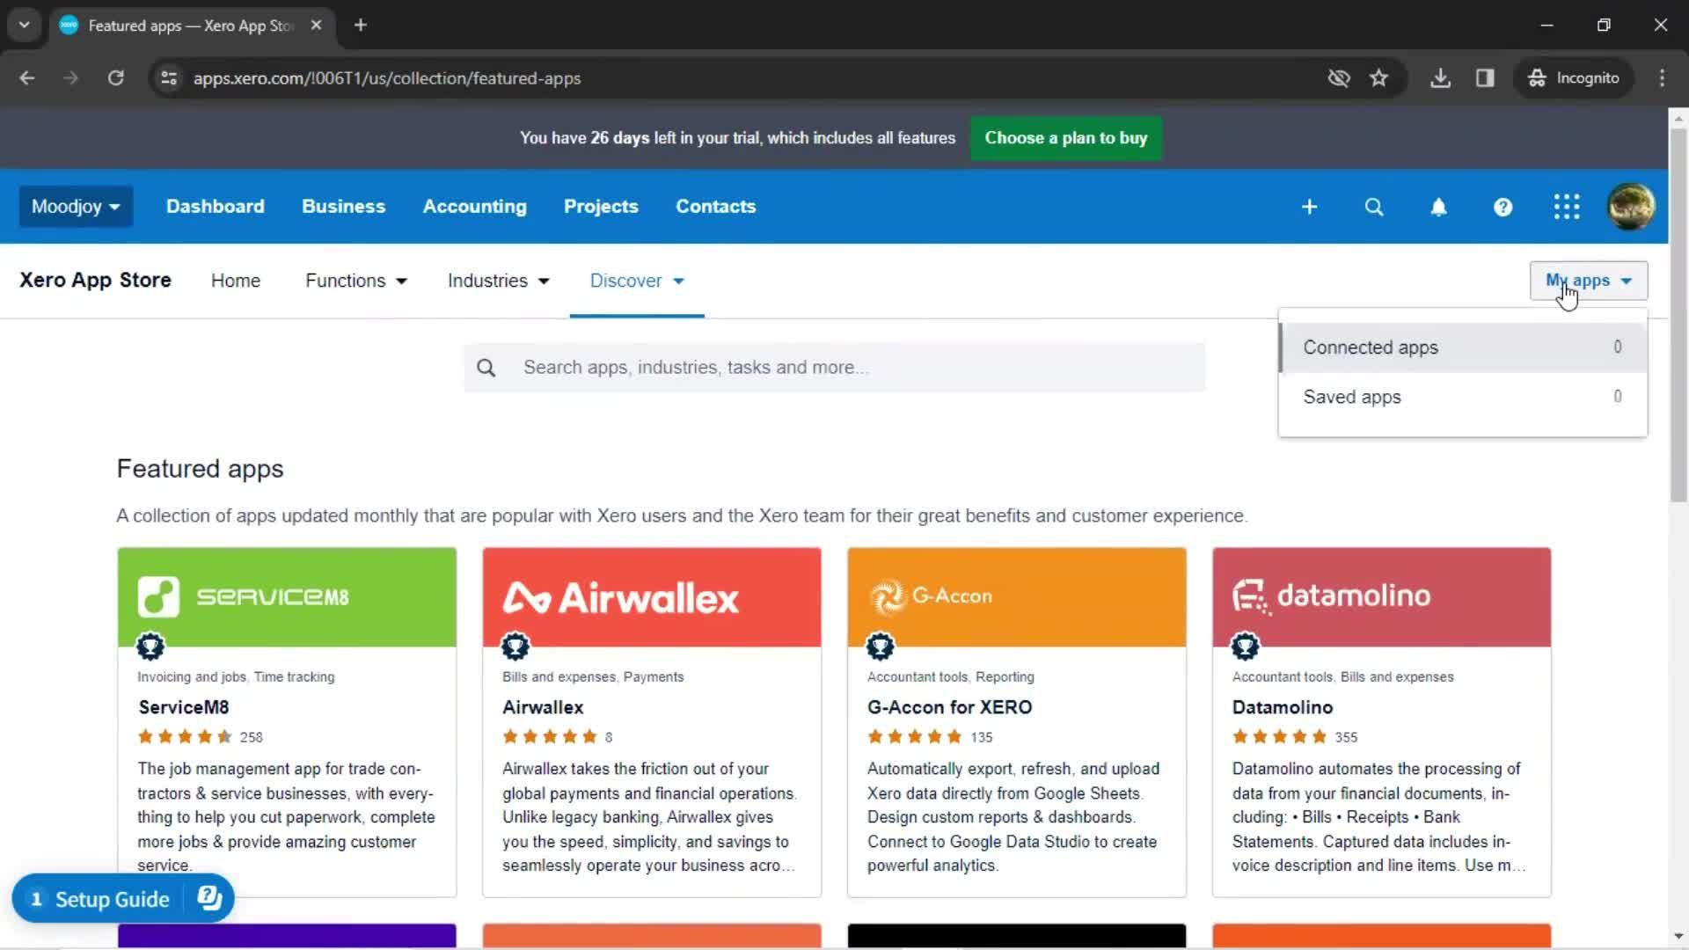
Task: Click the Datamolino award badge icon
Action: pos(1245,647)
